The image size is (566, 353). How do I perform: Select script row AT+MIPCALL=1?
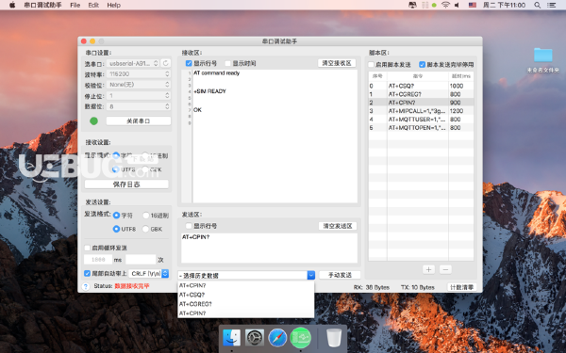pyautogui.click(x=421, y=111)
